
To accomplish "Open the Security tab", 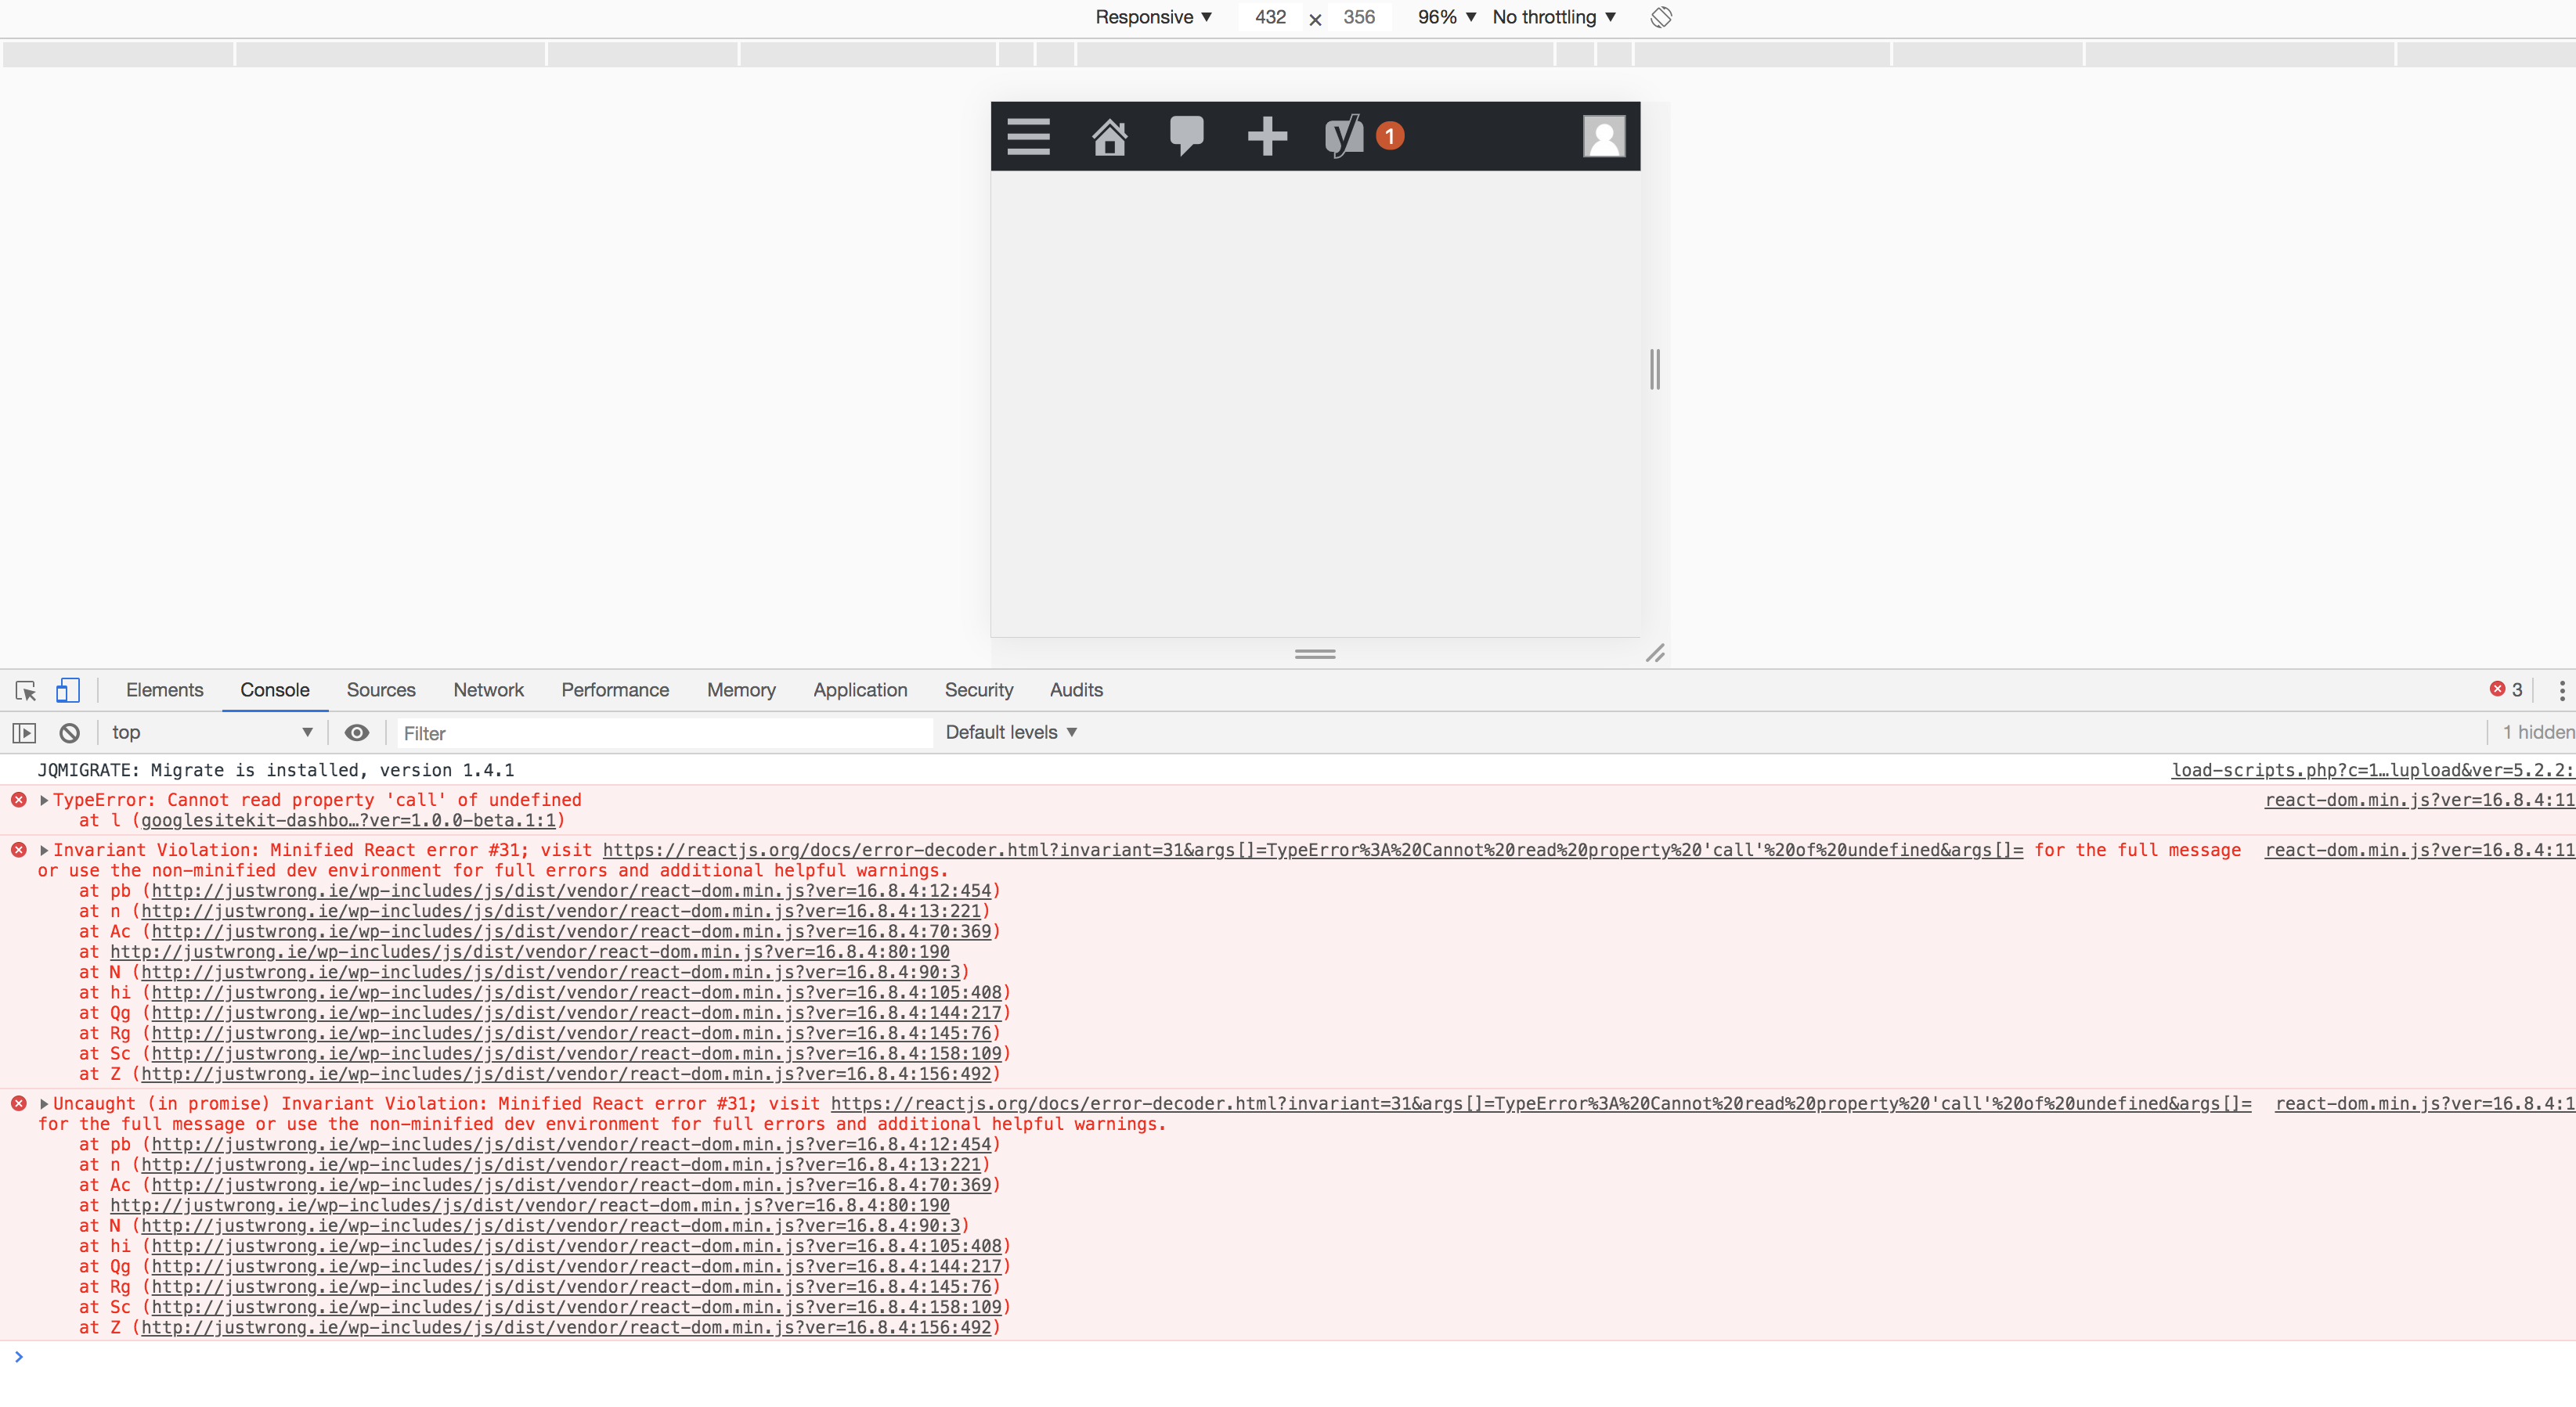I will 979,690.
